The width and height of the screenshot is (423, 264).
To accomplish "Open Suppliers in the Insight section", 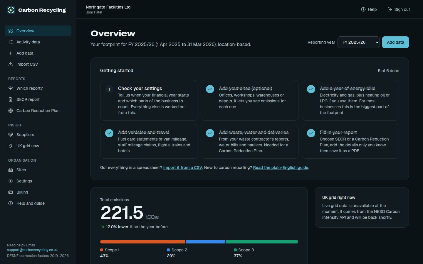I will click(38, 135).
